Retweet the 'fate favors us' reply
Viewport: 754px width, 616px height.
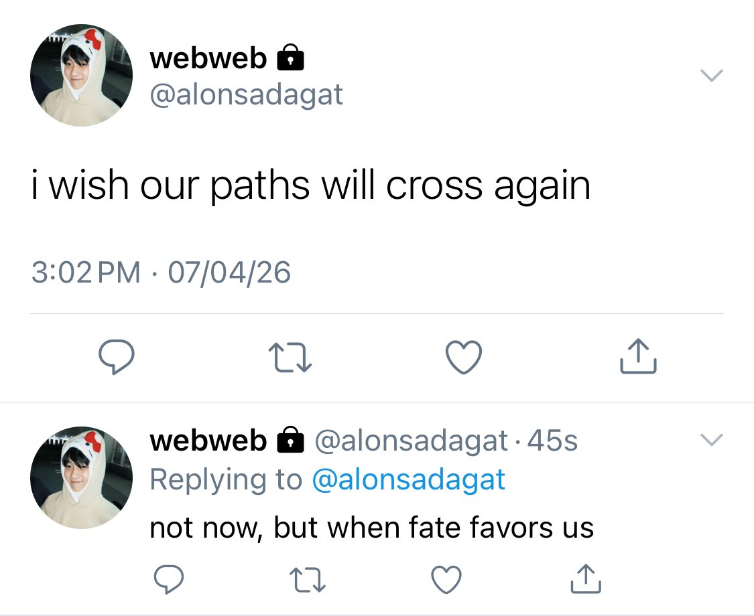(x=308, y=579)
